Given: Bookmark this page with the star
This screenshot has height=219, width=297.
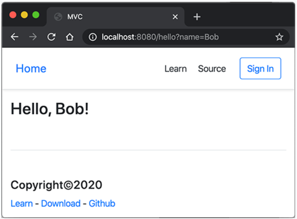Looking at the screenshot, I should click(279, 37).
